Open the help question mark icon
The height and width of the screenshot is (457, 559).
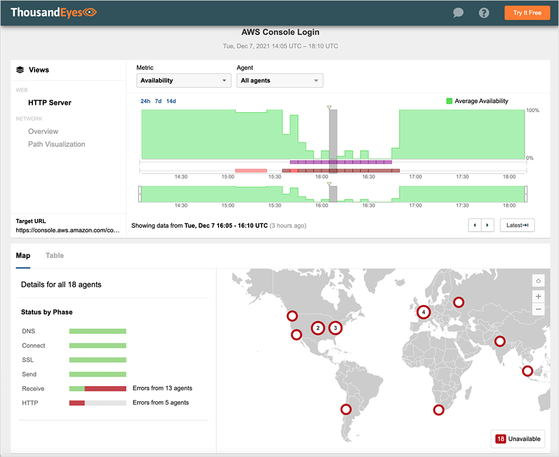(484, 13)
